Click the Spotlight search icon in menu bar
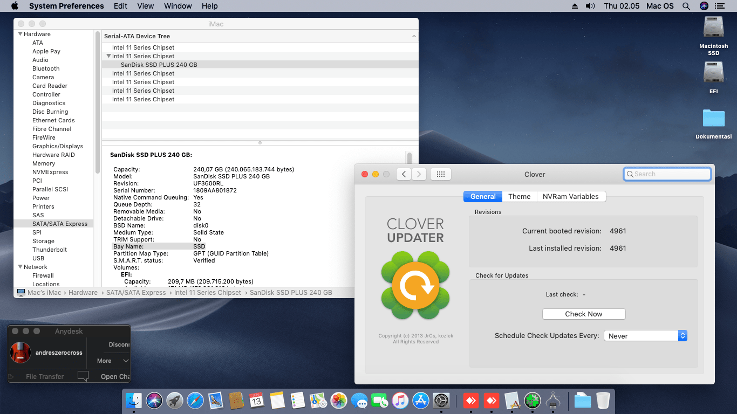Viewport: 737px width, 414px height. pyautogui.click(x=686, y=6)
